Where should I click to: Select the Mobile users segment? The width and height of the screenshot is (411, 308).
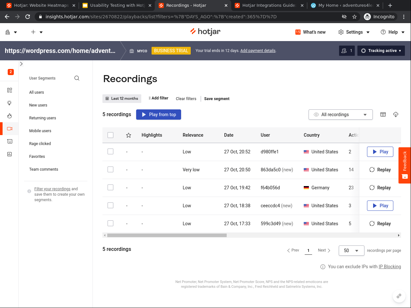click(x=40, y=131)
